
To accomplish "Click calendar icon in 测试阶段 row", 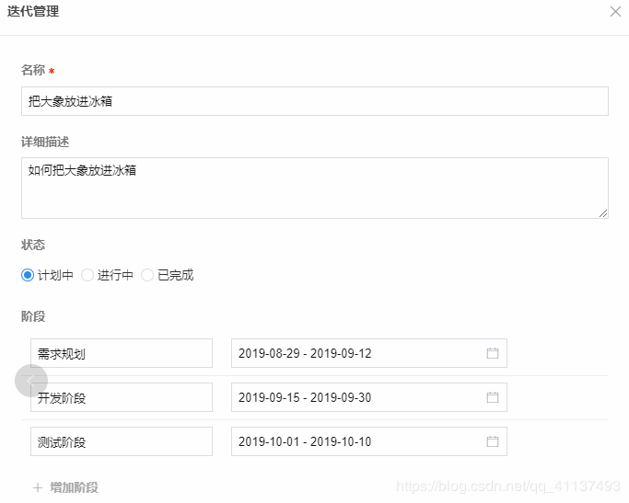I will (493, 441).
